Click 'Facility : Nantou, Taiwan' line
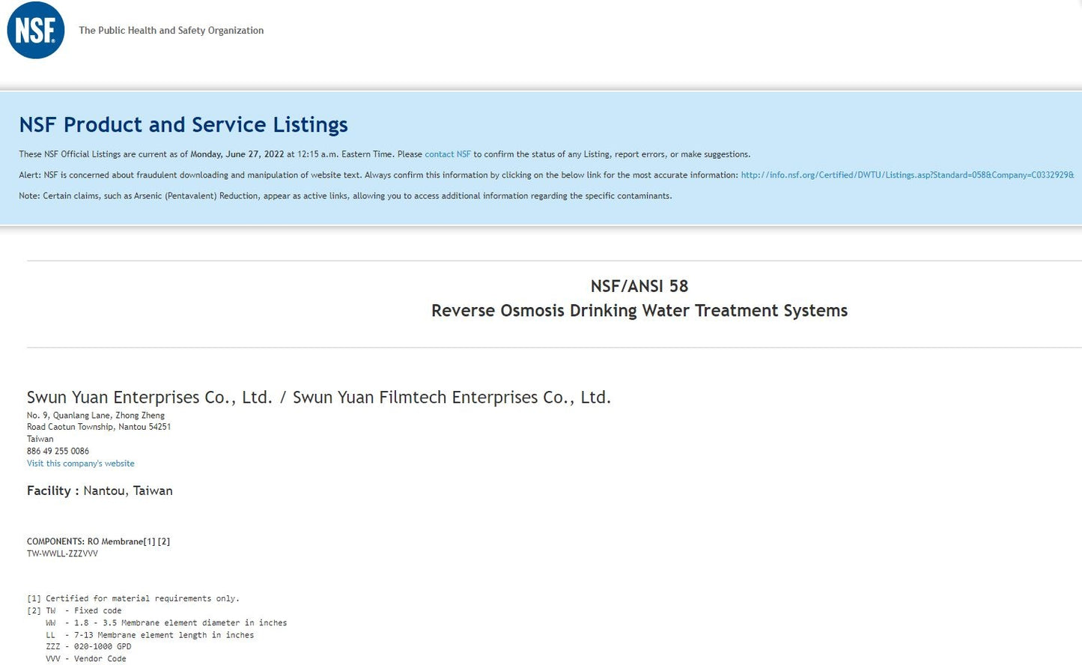This screenshot has width=1082, height=665. pos(100,491)
